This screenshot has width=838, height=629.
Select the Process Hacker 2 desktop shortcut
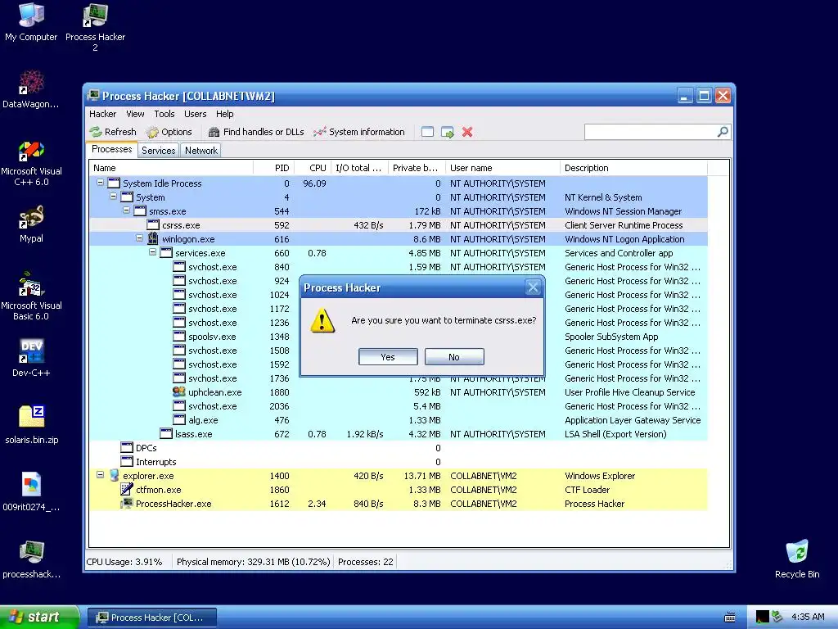(x=95, y=28)
